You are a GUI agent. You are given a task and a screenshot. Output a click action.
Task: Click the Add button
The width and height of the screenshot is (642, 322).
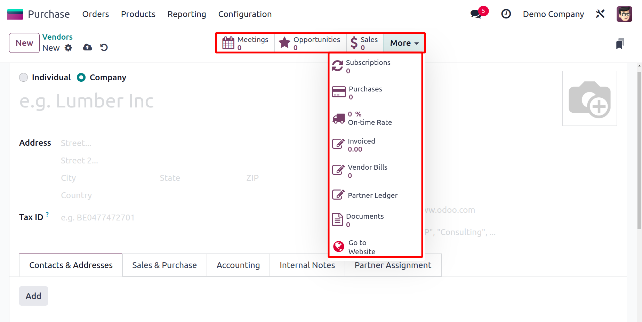tap(33, 296)
